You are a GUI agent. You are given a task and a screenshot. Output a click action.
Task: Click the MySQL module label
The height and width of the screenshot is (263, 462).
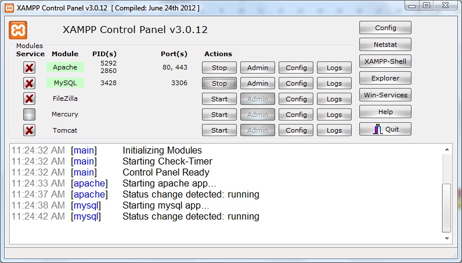point(65,83)
